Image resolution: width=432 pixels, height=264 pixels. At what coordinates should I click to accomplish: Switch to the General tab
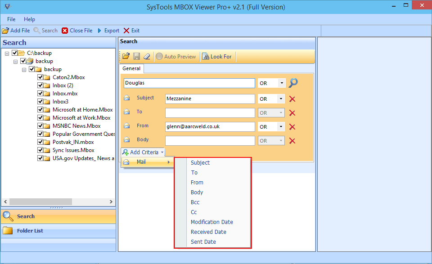[x=131, y=68]
